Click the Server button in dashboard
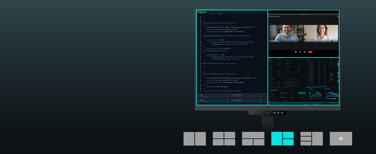This screenshot has width=376, height=154. pyautogui.click(x=292, y=93)
